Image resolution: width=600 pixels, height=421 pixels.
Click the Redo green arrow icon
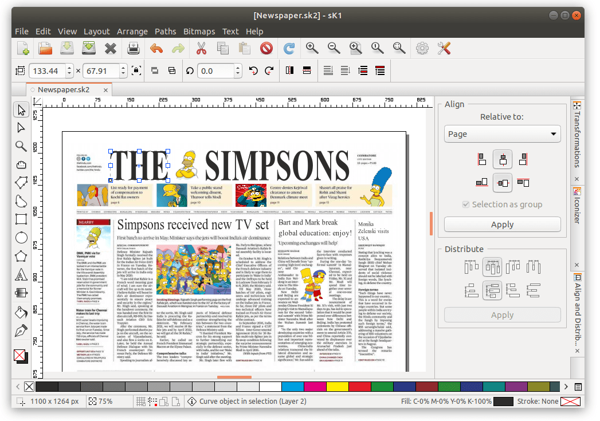(178, 49)
